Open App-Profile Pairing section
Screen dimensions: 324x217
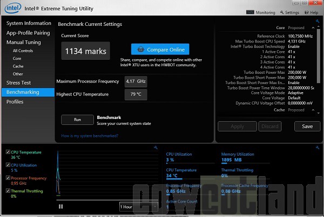[28, 33]
